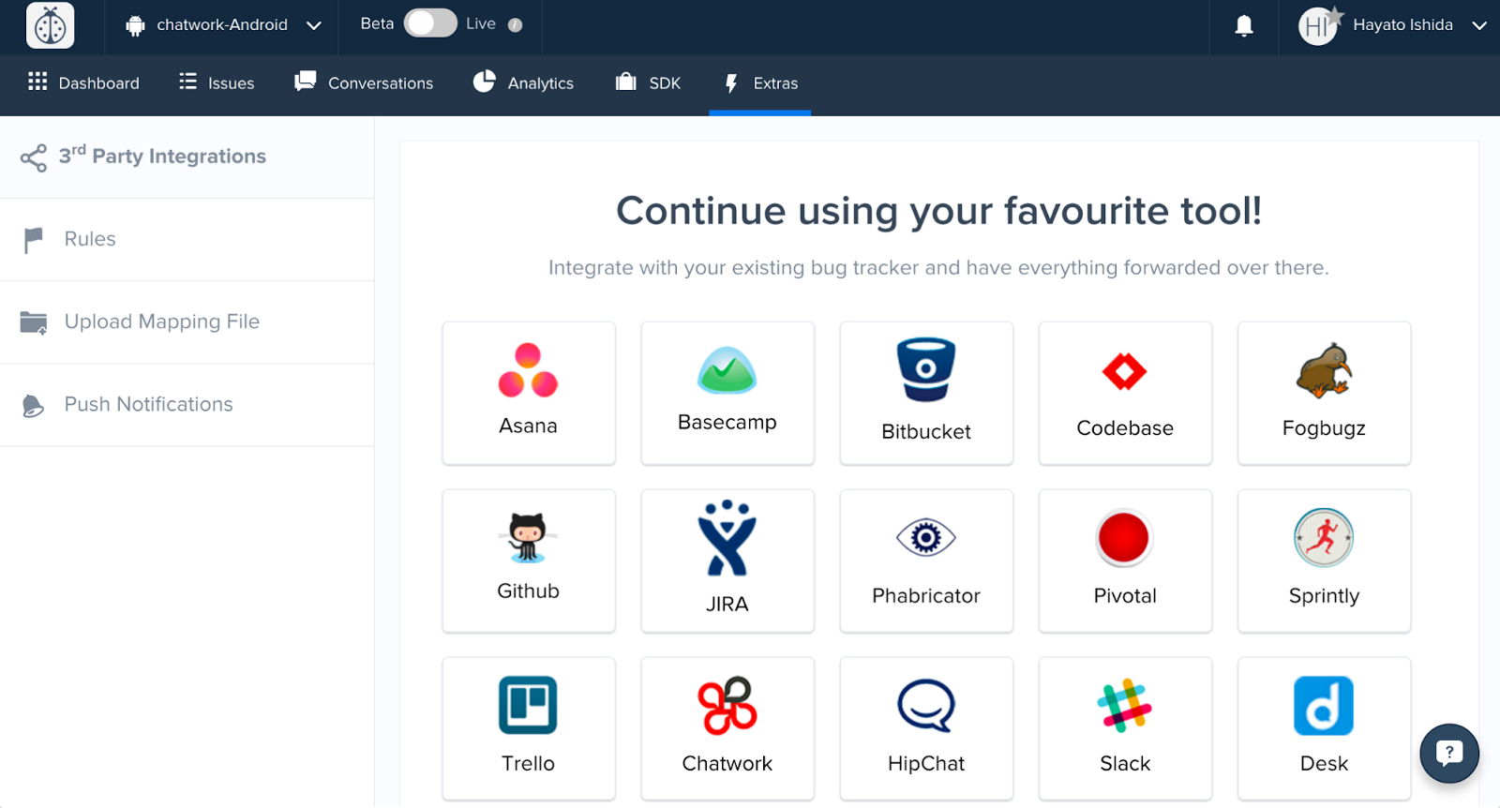
Task: Select the Basecamp integration icon
Action: 727,370
